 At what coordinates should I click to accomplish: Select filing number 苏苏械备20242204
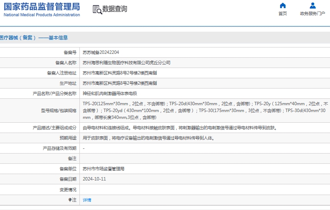pos(101,52)
